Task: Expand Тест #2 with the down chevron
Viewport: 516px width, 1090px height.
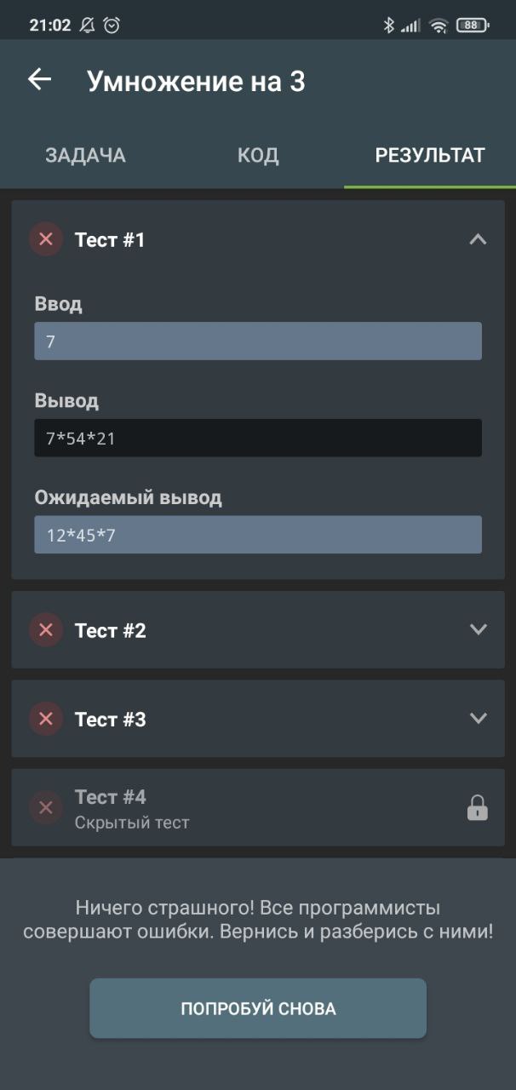Action: (x=479, y=630)
